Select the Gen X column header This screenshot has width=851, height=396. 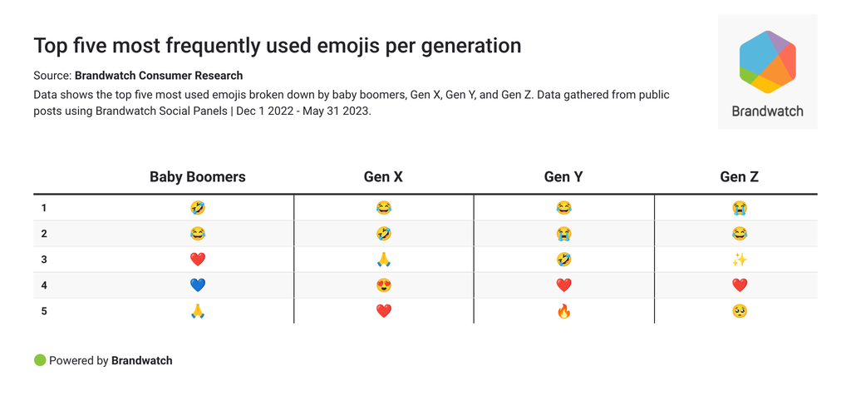point(383,176)
